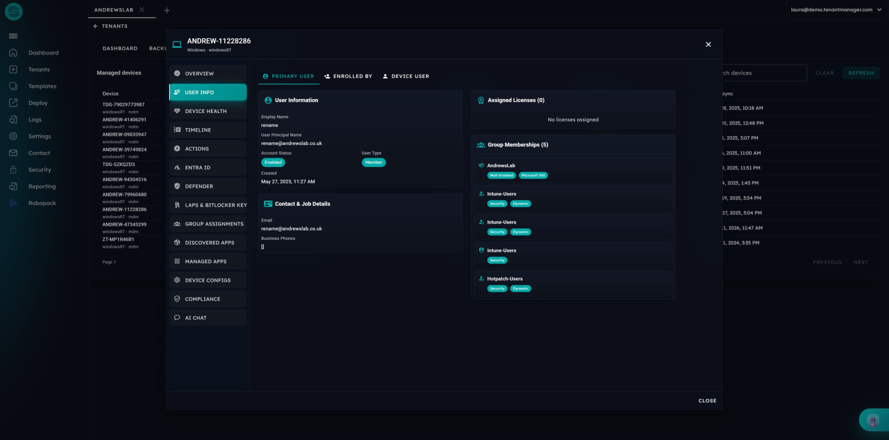Open the Reporting section
The height and width of the screenshot is (440, 889).
click(42, 187)
